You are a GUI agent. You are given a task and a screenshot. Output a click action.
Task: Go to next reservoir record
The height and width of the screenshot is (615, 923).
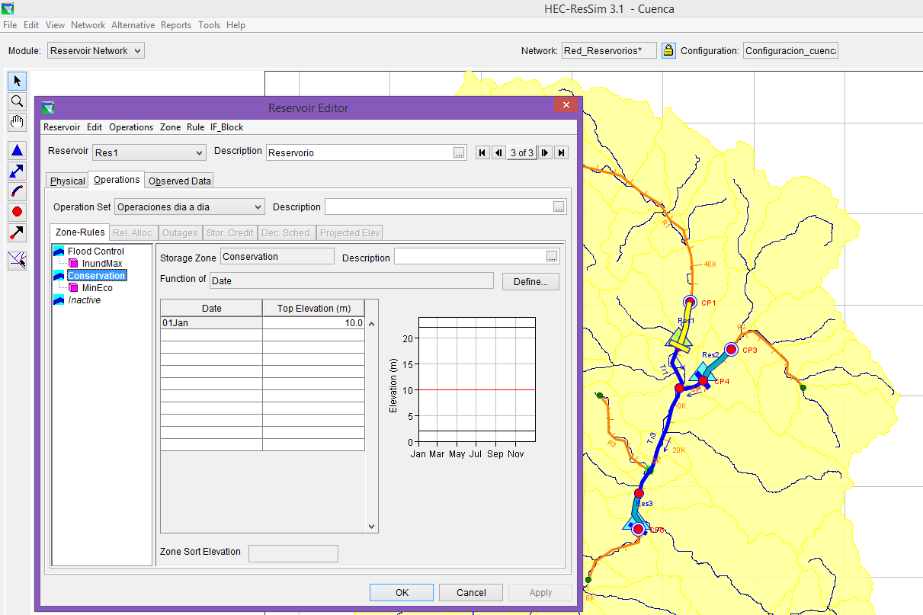pyautogui.click(x=546, y=152)
